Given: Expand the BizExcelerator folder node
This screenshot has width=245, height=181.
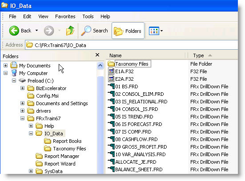Looking at the screenshot, I should coord(23,88).
